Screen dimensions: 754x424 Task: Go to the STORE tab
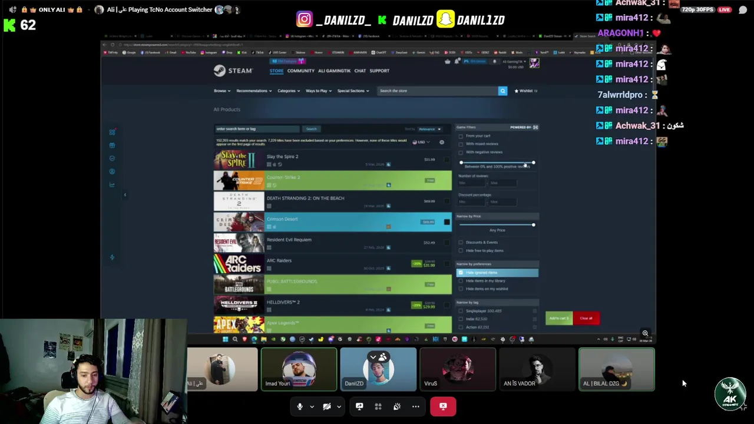point(276,71)
